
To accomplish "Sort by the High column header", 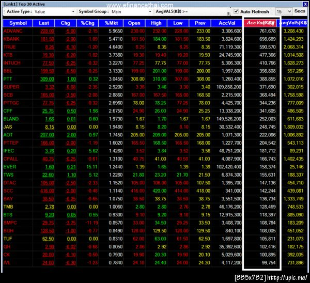I will [156, 23].
